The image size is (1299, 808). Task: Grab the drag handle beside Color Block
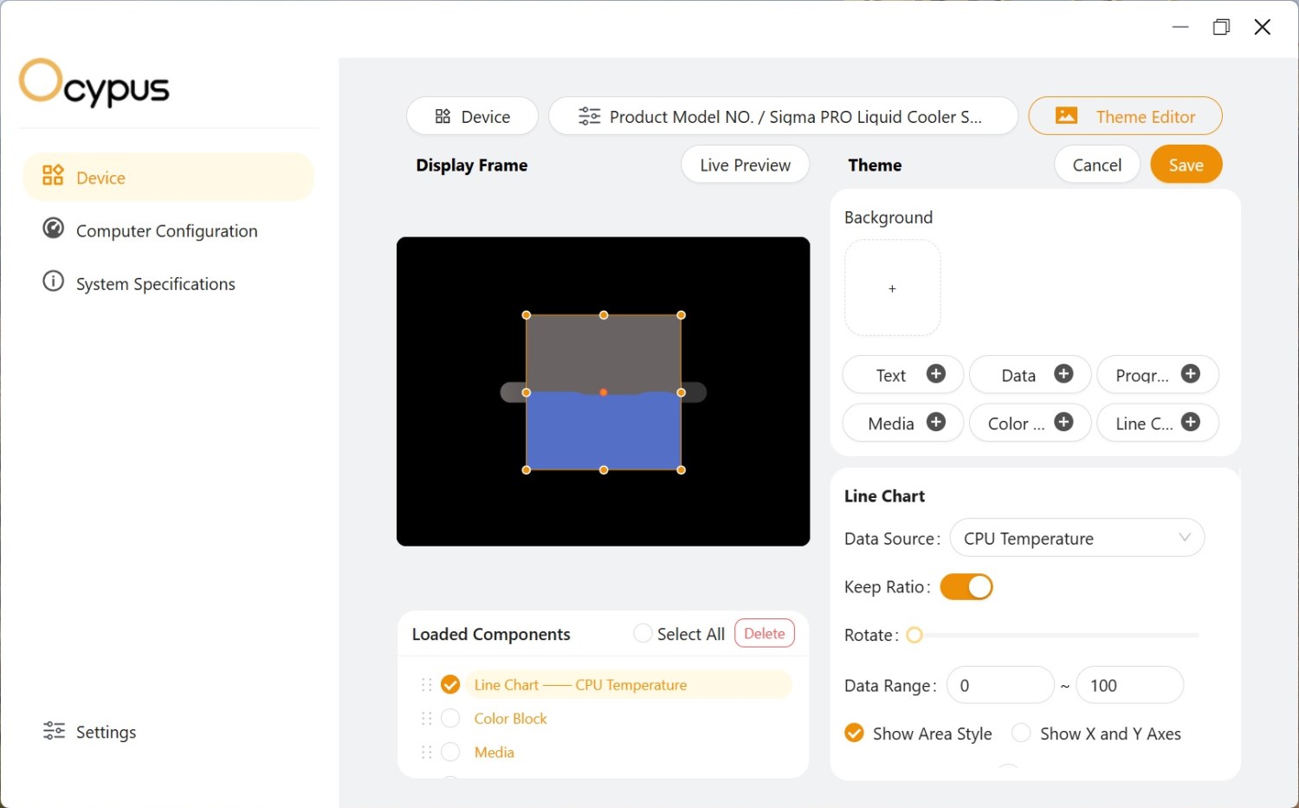click(x=426, y=719)
